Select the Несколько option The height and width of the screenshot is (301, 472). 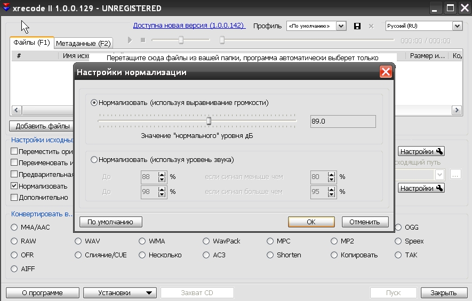click(x=142, y=255)
